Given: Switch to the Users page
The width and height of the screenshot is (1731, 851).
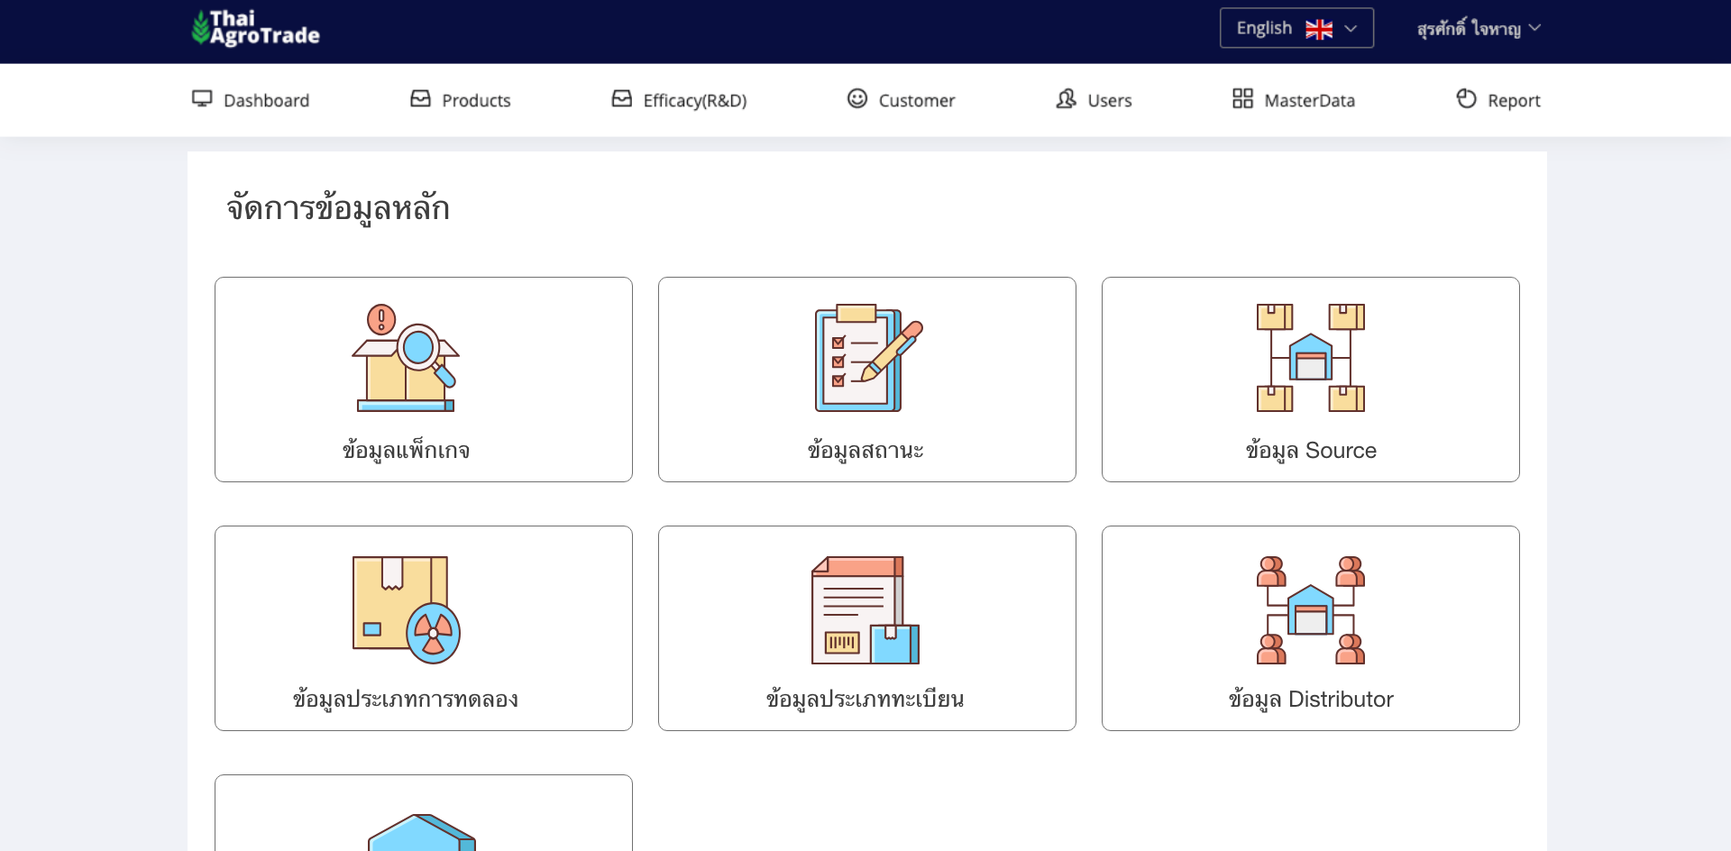Looking at the screenshot, I should pos(1094,100).
